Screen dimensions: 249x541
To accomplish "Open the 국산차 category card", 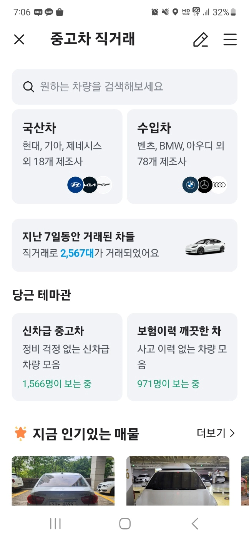I will tap(67, 156).
